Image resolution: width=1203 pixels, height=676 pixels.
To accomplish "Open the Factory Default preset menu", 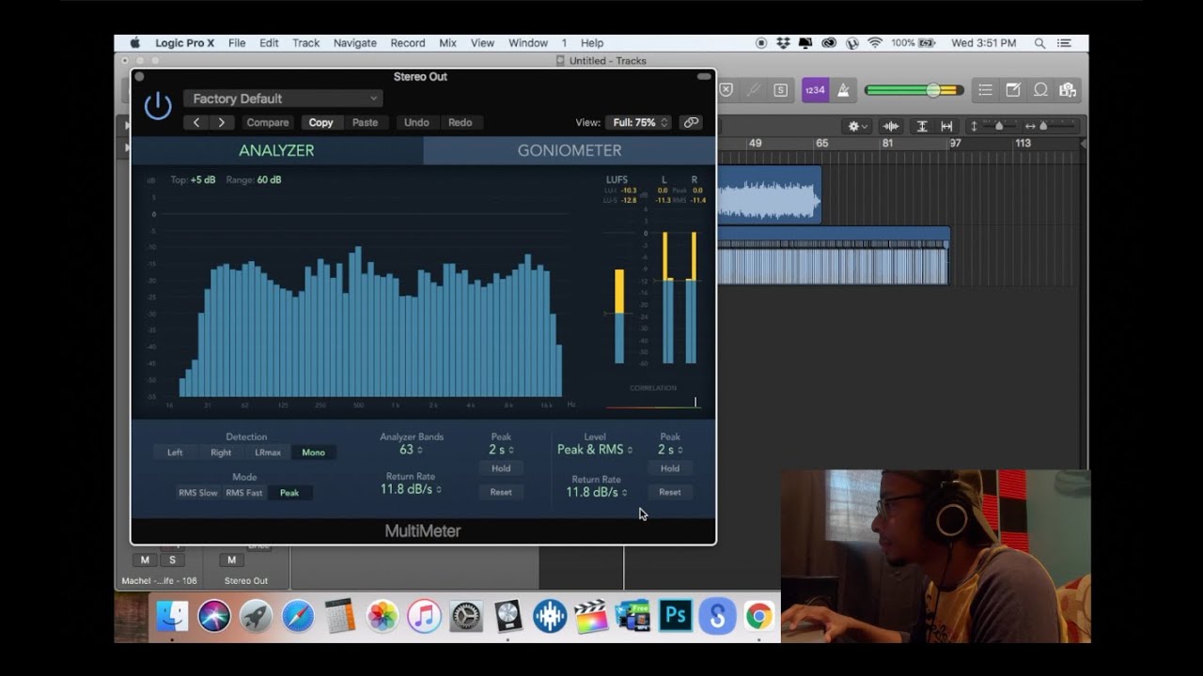I will (x=282, y=99).
